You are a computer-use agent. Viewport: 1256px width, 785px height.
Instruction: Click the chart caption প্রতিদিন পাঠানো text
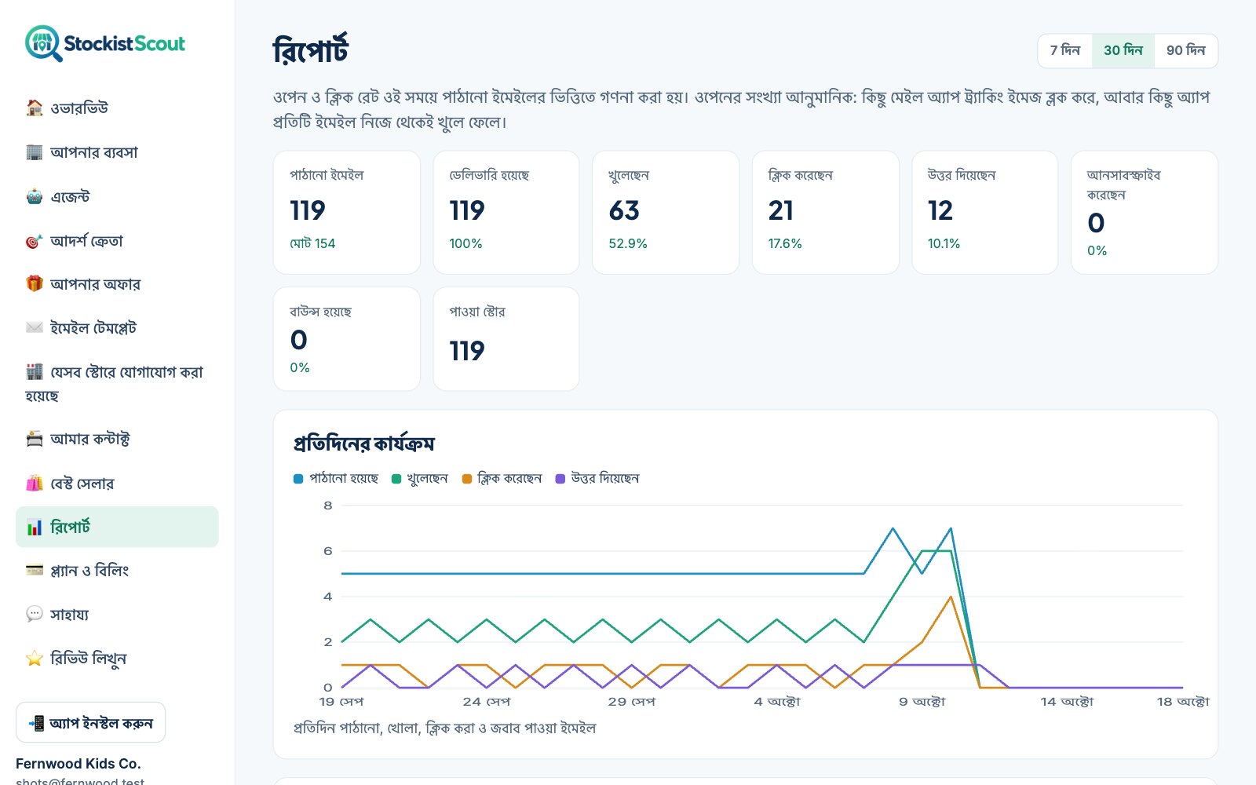[444, 728]
